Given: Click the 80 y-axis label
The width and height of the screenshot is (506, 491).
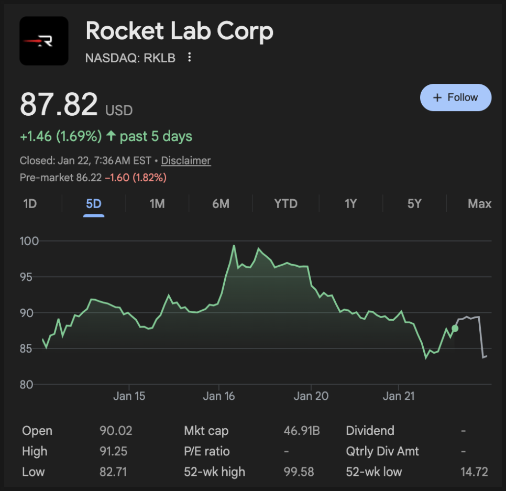Looking at the screenshot, I should [x=27, y=385].
